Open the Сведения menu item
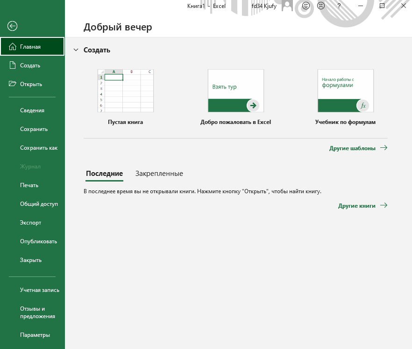 click(32, 110)
